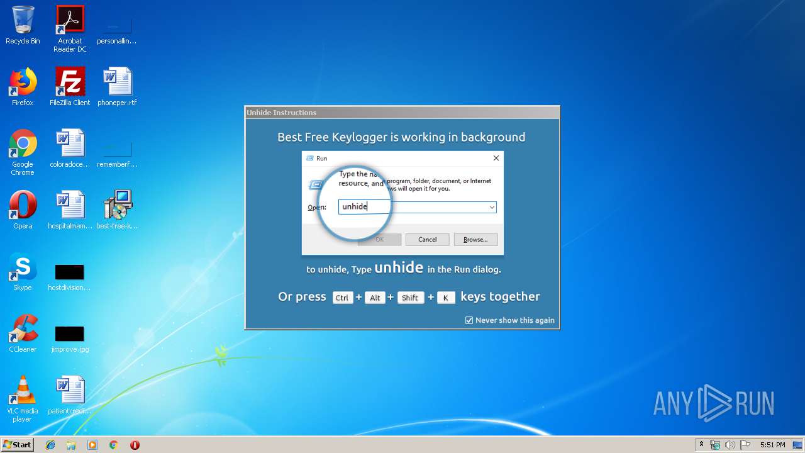
Task: Select the coloradoce... Word document
Action: [x=70, y=148]
